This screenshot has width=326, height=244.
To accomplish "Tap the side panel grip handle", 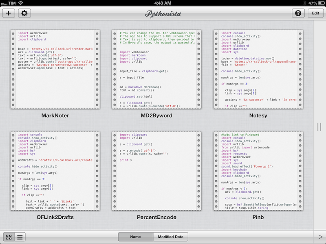I will pos(319,127).
